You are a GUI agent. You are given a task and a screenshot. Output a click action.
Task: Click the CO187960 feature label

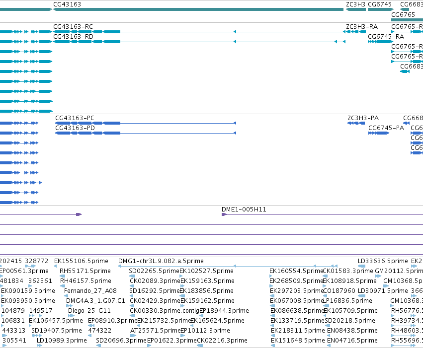[x=339, y=291]
